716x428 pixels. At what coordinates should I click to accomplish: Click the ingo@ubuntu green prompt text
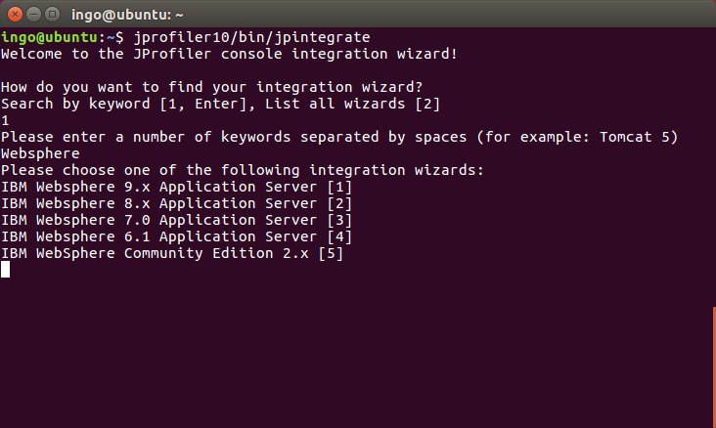click(x=54, y=37)
